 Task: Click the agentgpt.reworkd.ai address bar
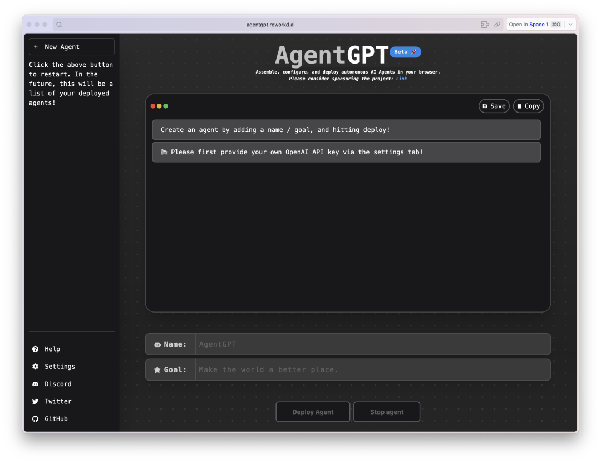pos(270,25)
